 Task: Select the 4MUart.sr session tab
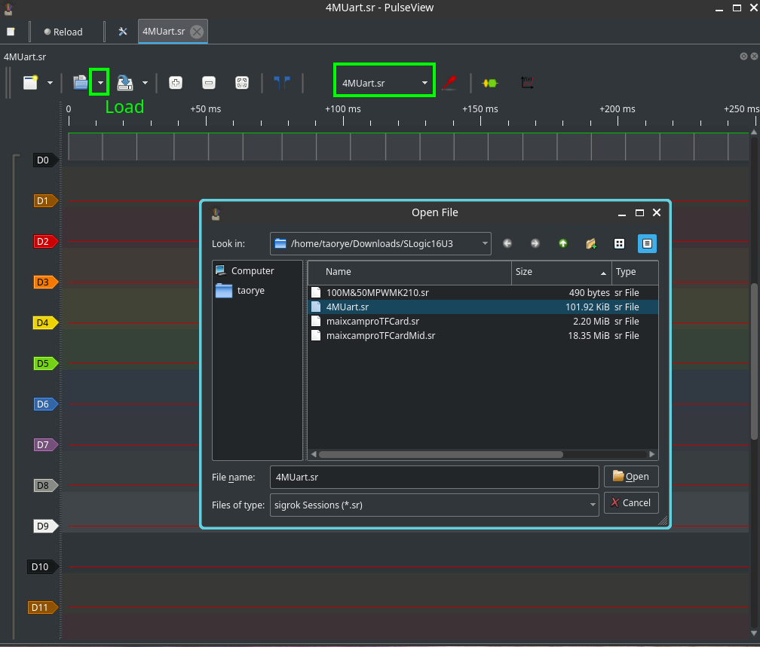click(164, 32)
